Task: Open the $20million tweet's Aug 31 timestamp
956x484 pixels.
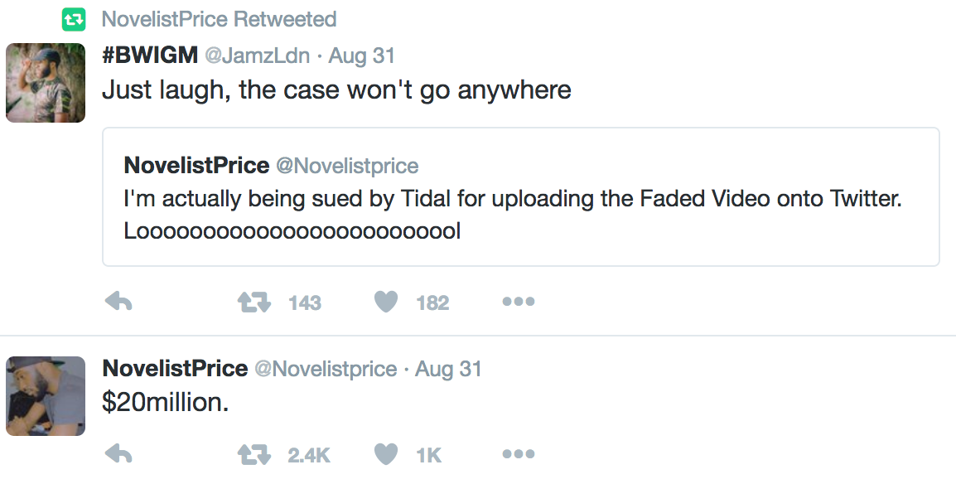Action: pyautogui.click(x=448, y=369)
